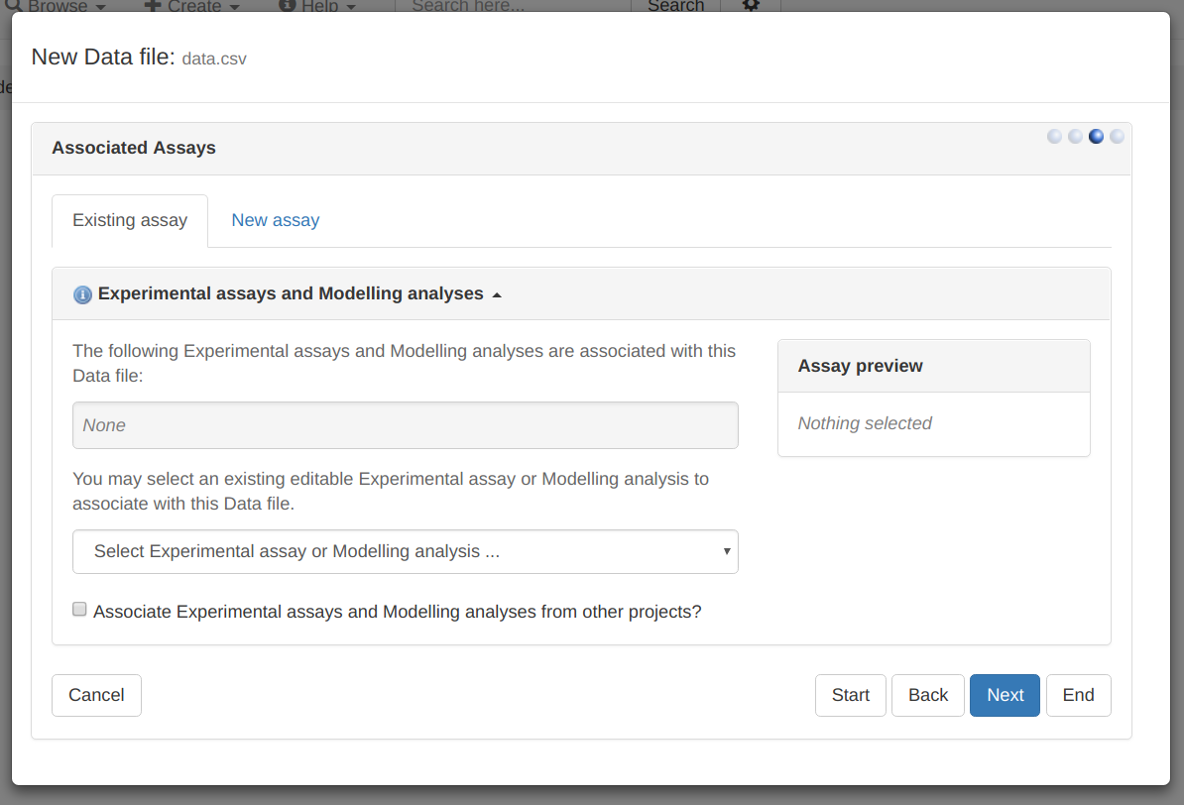Click the second wizard step indicator dot

[x=1075, y=137]
